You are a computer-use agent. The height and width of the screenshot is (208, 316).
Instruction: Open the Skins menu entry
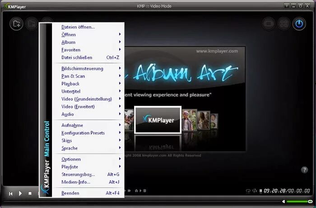(x=88, y=140)
